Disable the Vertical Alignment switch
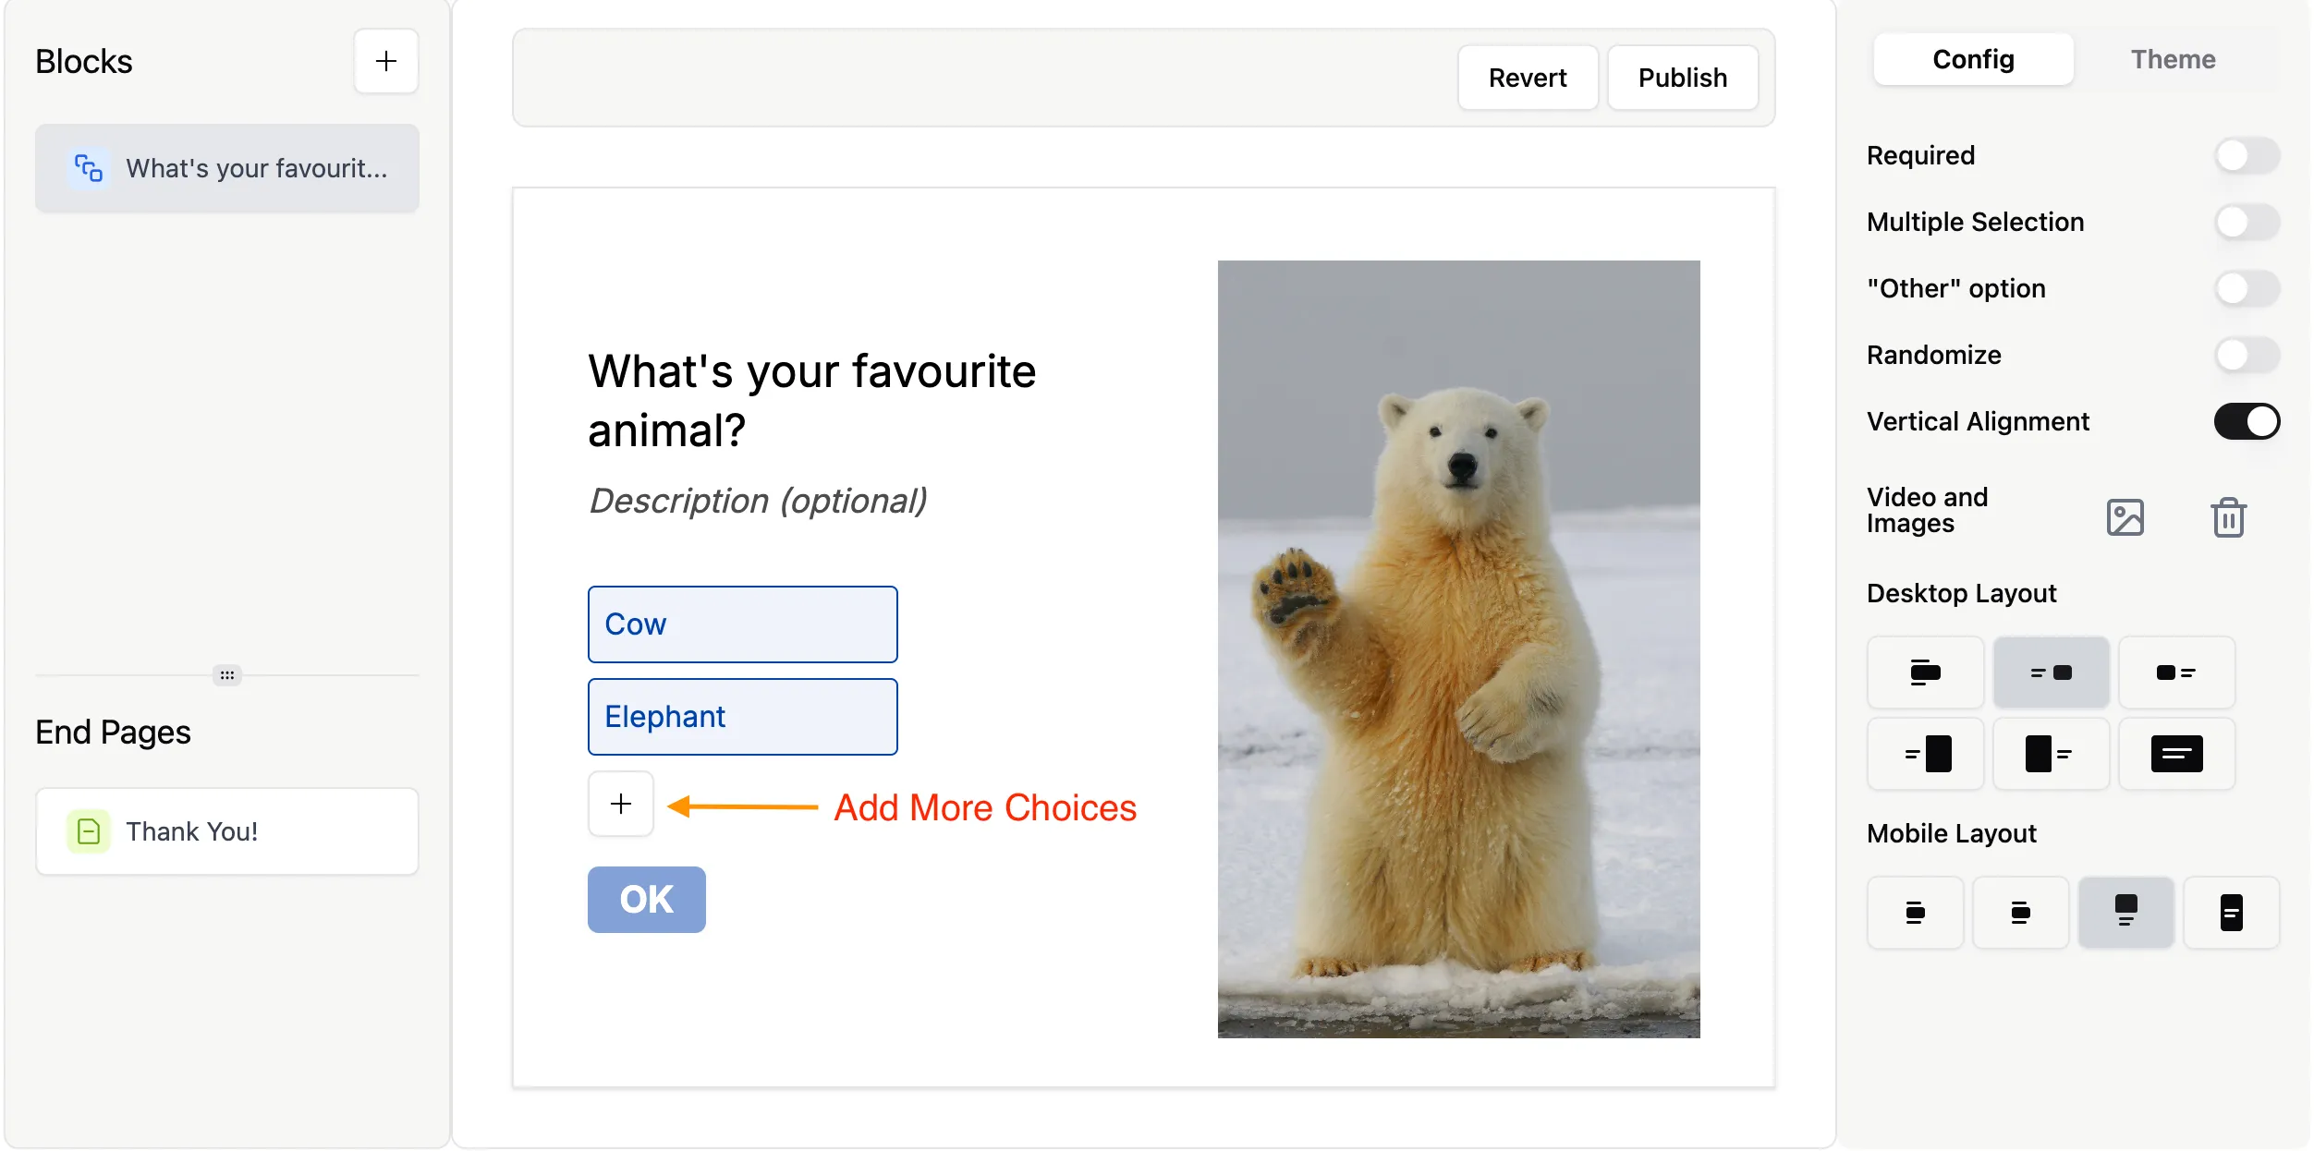Image resolution: width=2314 pixels, height=1151 pixels. (2246, 421)
